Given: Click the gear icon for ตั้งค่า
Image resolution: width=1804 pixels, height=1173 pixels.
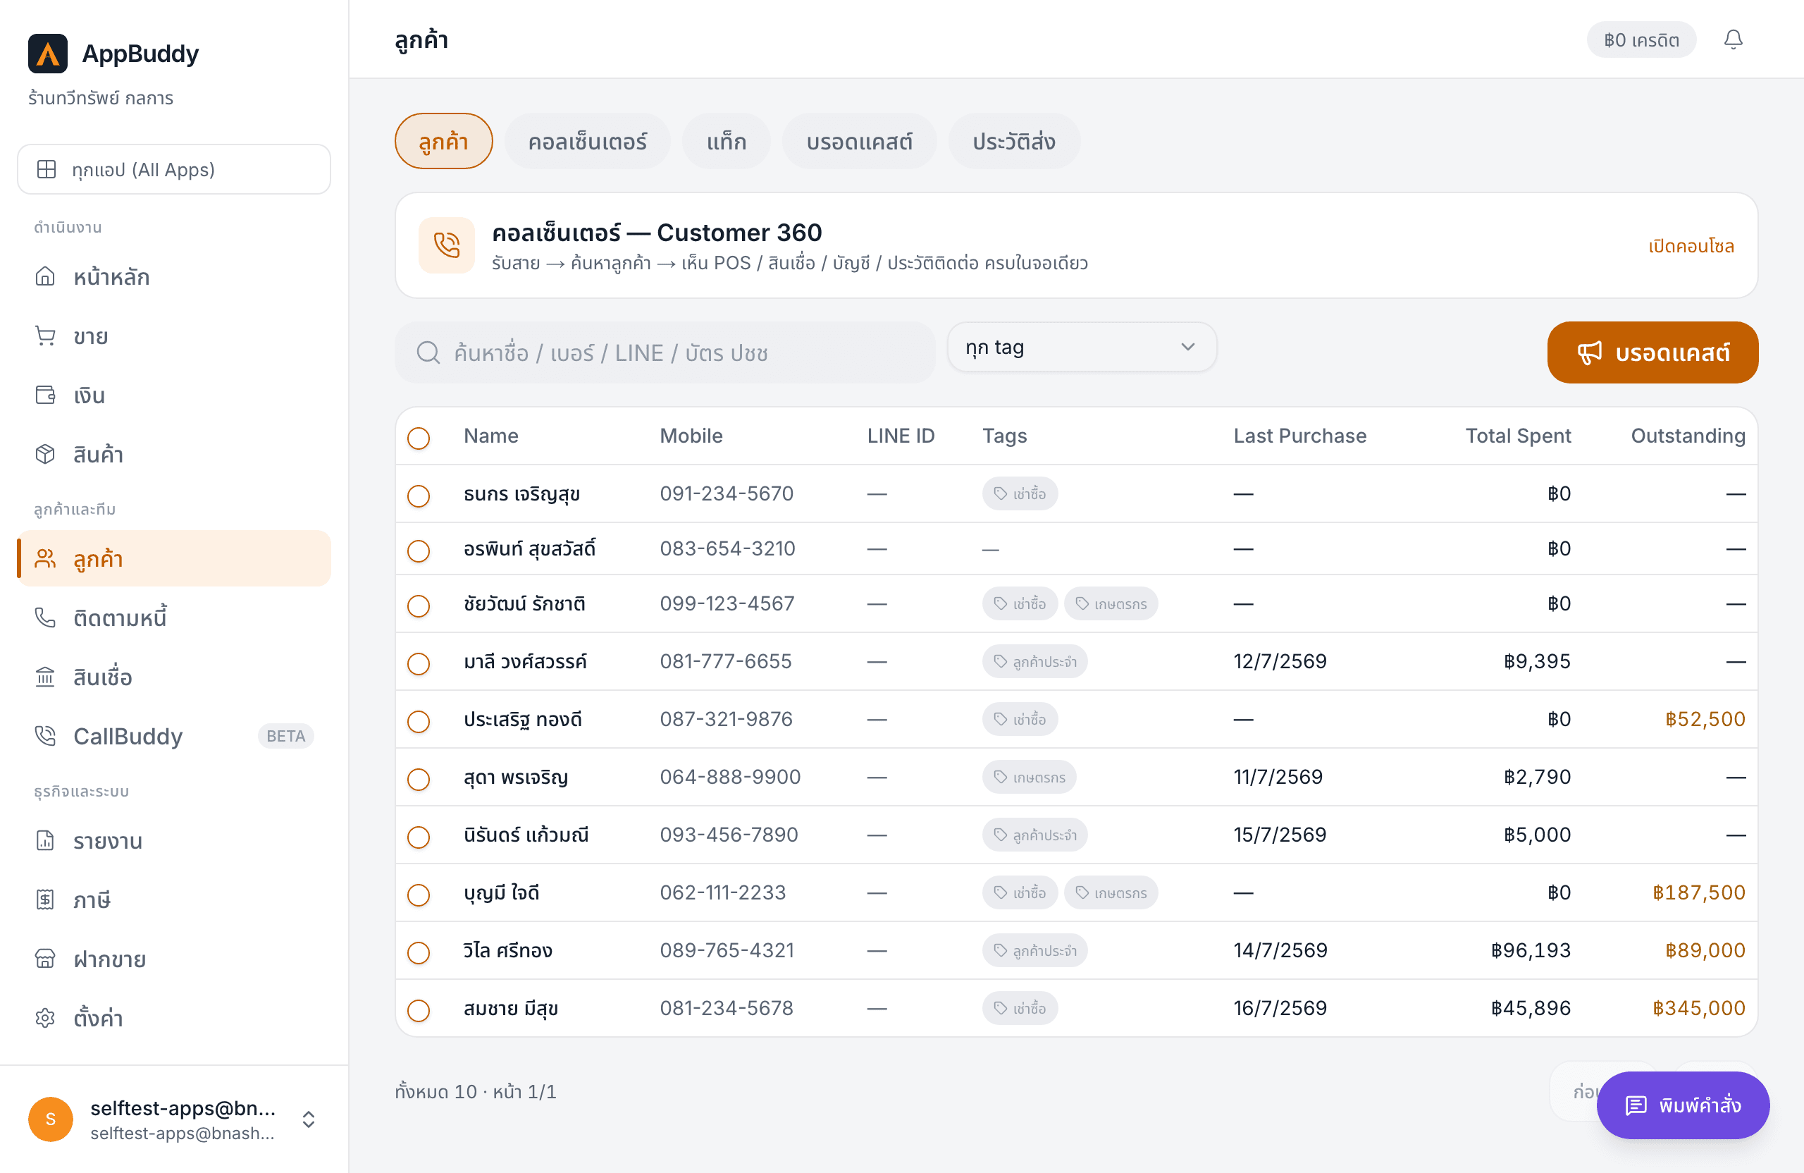Looking at the screenshot, I should [x=46, y=1017].
